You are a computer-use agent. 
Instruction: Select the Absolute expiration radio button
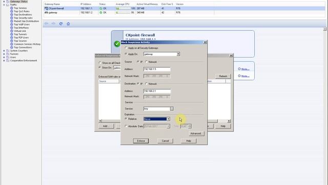click(126, 126)
